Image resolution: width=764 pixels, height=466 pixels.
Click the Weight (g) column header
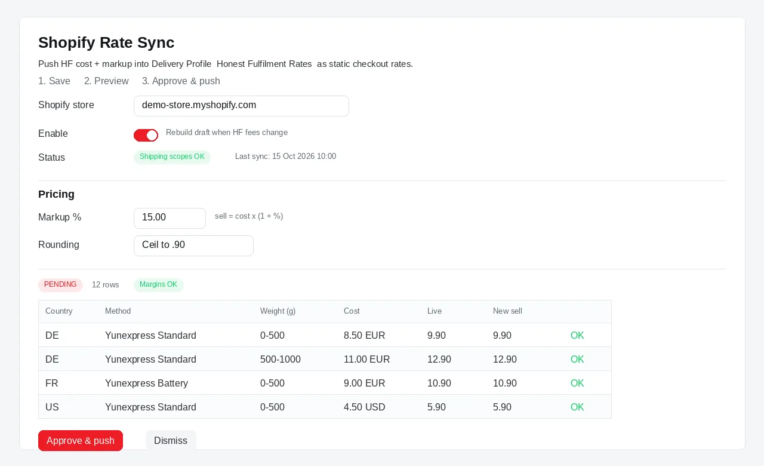pyautogui.click(x=278, y=311)
